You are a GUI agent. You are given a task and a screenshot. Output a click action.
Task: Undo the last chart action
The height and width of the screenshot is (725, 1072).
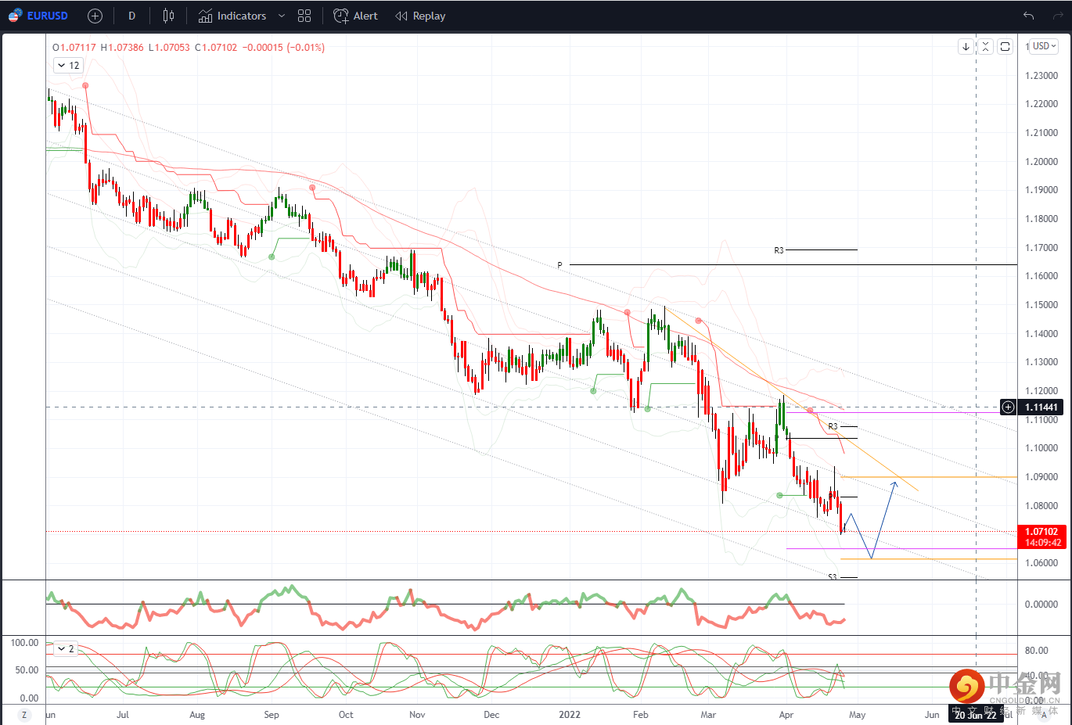(x=1028, y=16)
